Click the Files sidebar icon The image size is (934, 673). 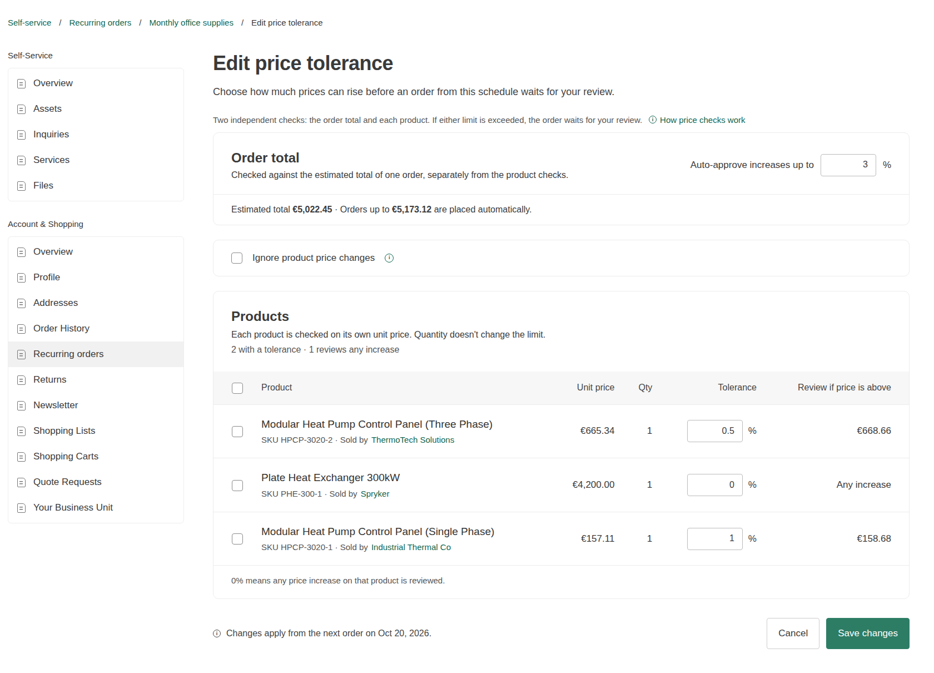(22, 186)
